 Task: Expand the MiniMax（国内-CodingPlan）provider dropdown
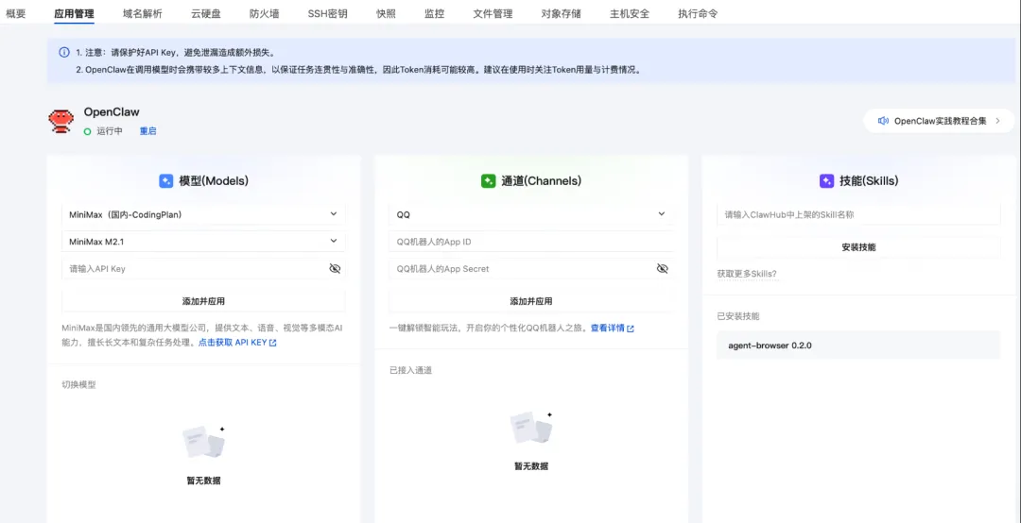click(x=204, y=214)
